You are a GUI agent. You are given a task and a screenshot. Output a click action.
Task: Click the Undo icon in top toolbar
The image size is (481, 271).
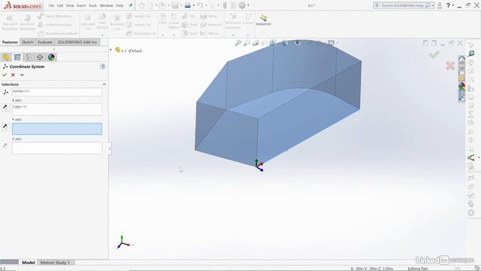[200, 5]
